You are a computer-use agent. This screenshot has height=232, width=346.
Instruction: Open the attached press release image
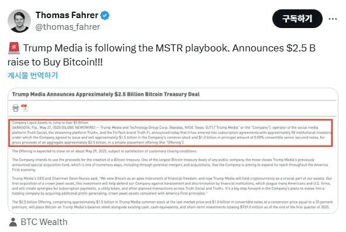coord(173,151)
